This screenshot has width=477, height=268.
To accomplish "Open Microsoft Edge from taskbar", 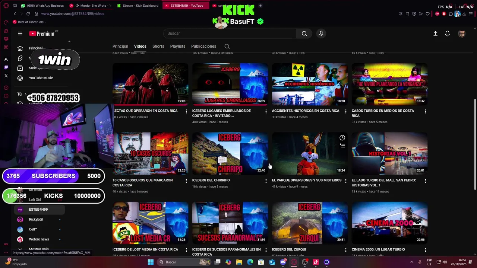I will coord(250,262).
